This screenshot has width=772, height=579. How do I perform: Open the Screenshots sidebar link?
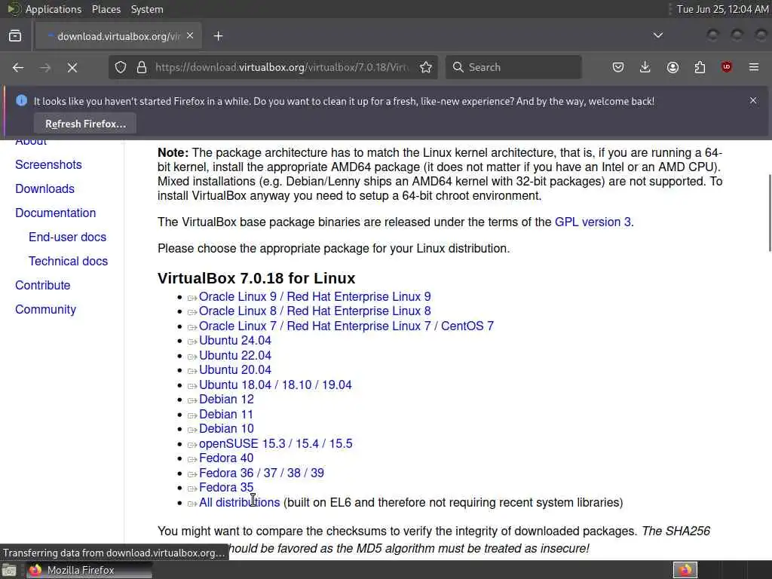point(48,164)
